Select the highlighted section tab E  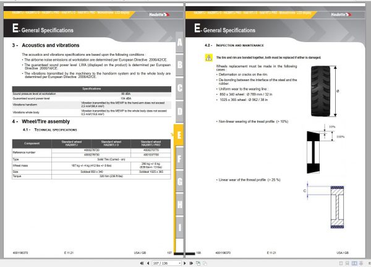pos(179,135)
